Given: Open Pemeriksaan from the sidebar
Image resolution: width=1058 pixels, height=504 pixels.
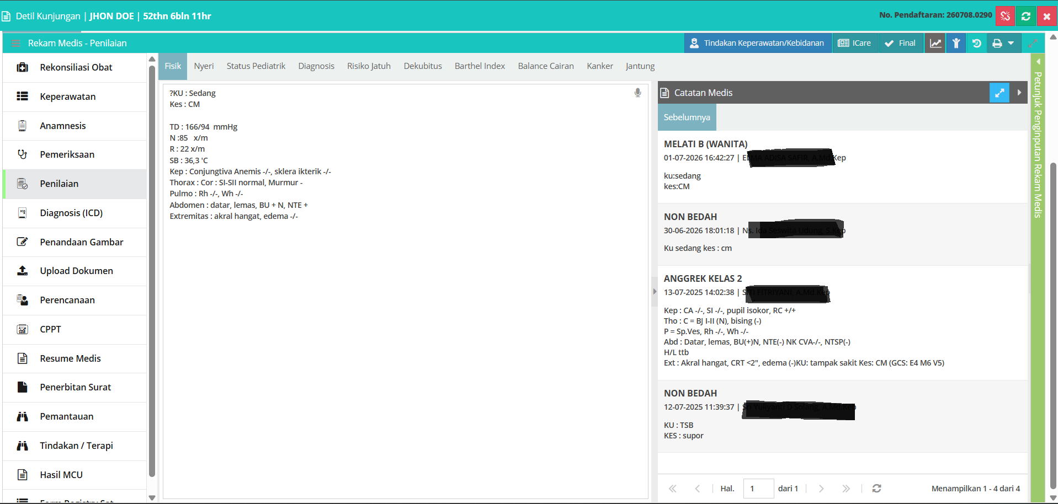Looking at the screenshot, I should 75,154.
